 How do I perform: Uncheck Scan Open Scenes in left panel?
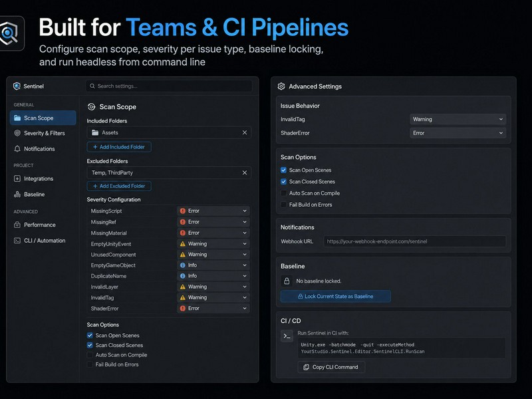[90, 335]
